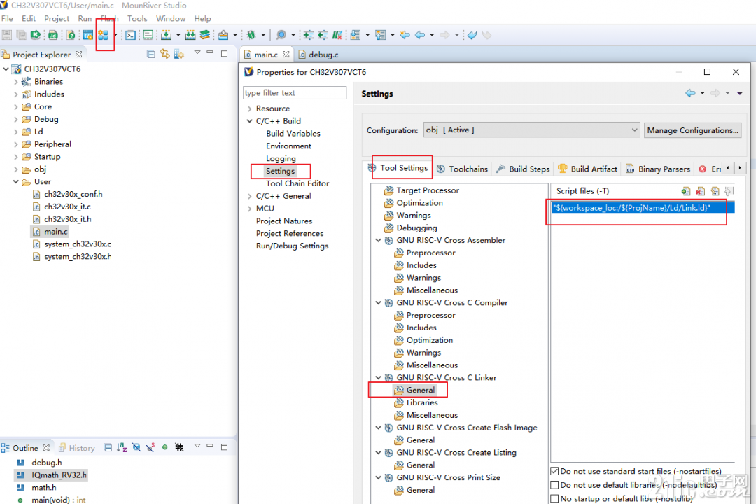Toggle Do not use default libraries checkbox
This screenshot has width=756, height=504.
click(554, 484)
